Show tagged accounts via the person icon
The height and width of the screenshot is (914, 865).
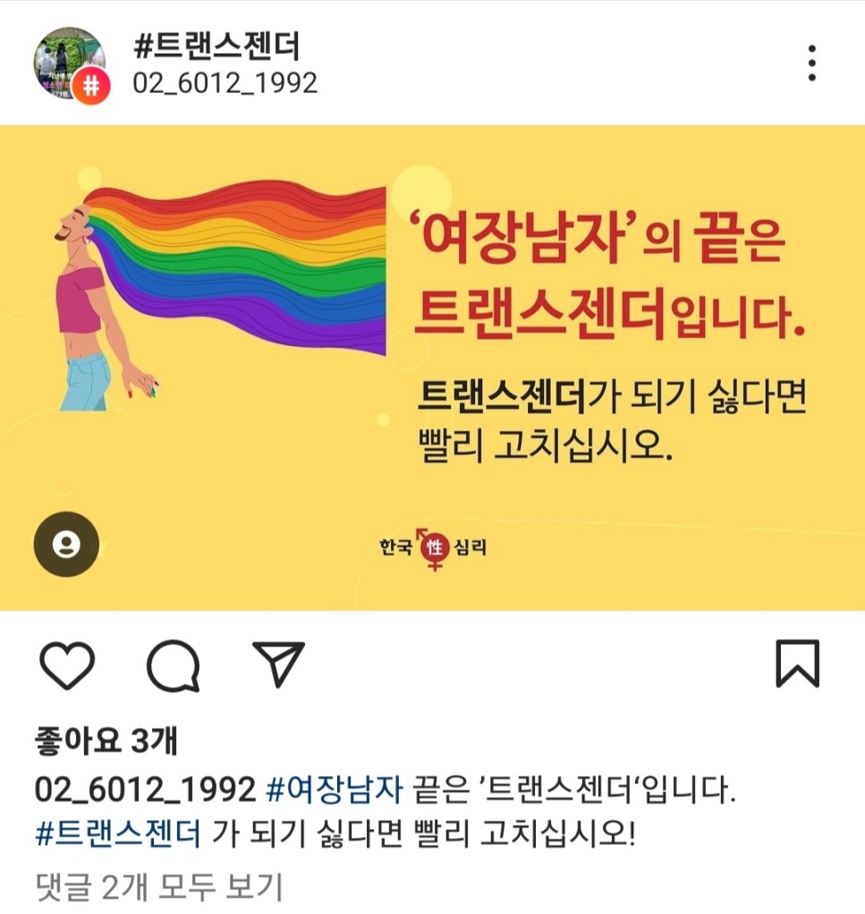pyautogui.click(x=66, y=544)
